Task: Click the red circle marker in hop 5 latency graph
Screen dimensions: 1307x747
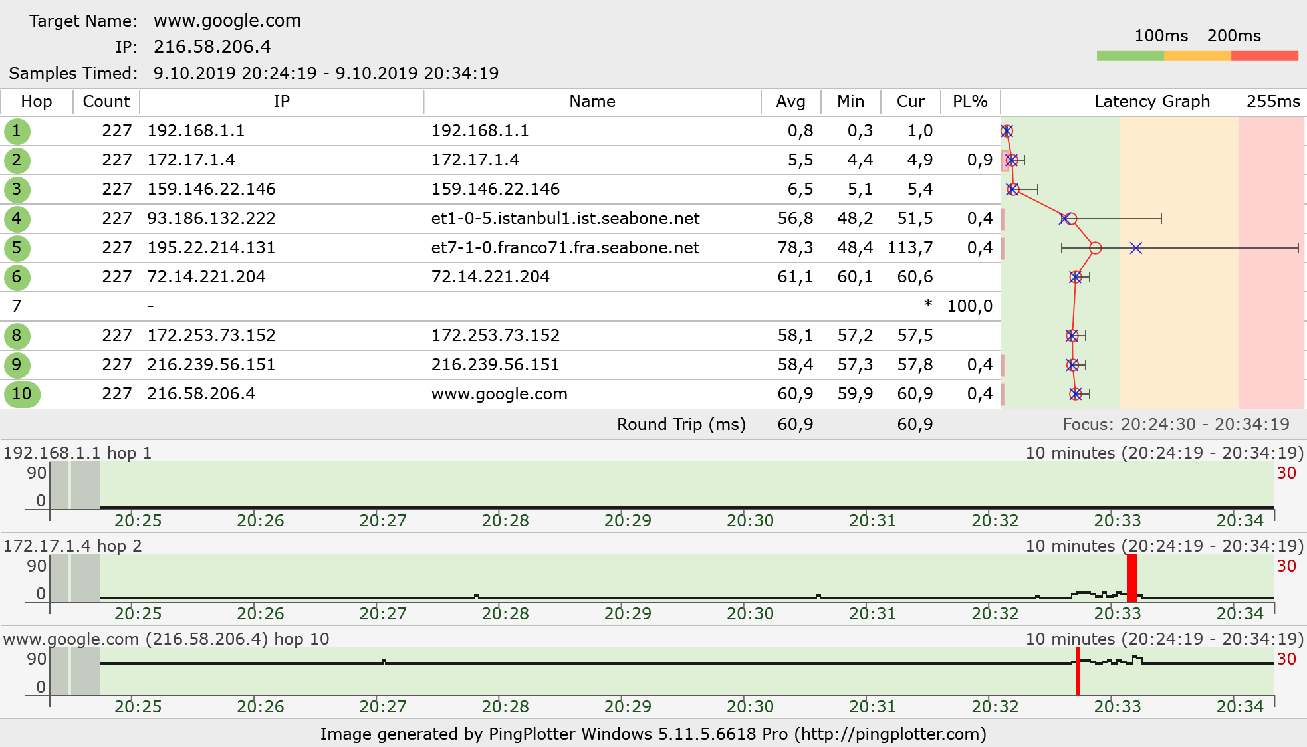Action: tap(1096, 248)
